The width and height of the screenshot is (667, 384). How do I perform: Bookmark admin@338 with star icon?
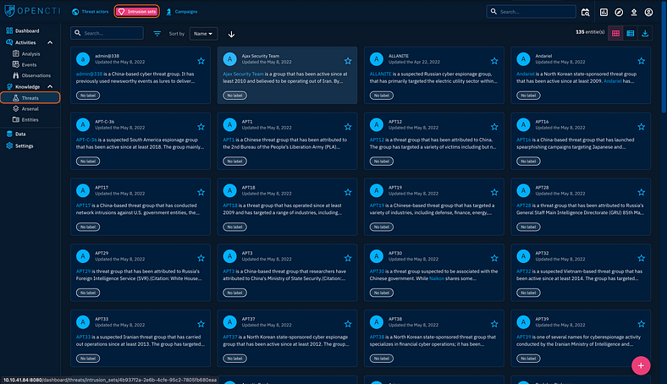click(201, 61)
